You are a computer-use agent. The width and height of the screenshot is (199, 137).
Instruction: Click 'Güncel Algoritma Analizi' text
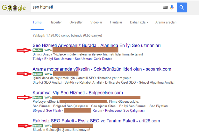click(156, 82)
